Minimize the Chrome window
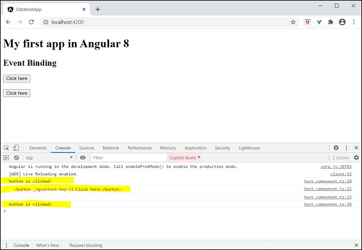The image size is (362, 250). pos(320,6)
